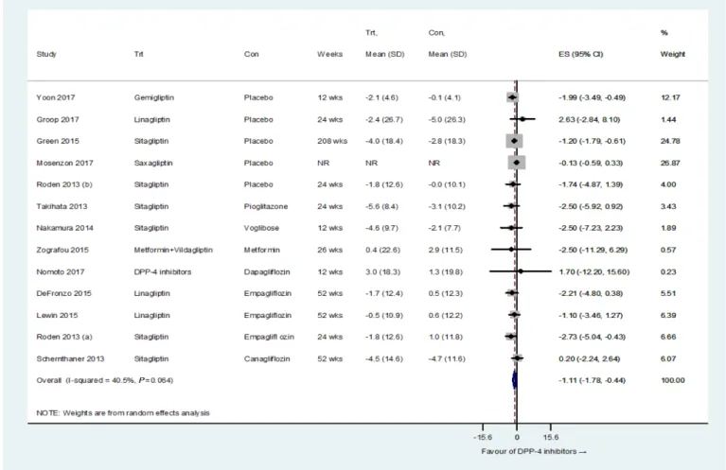Click the 'ES (95% CI)' column header
726x470 pixels.
pyautogui.click(x=580, y=54)
